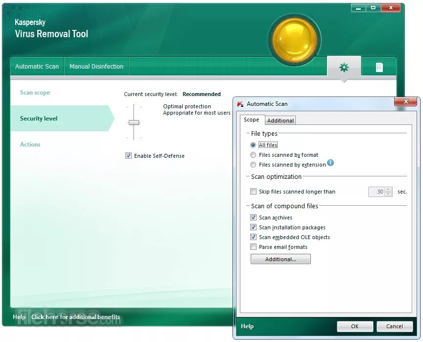This screenshot has height=342, width=423.
Task: Switch to the Manual Disinfection tab
Action: (x=96, y=66)
